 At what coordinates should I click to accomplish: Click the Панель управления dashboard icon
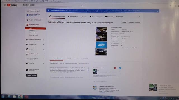[27, 20]
